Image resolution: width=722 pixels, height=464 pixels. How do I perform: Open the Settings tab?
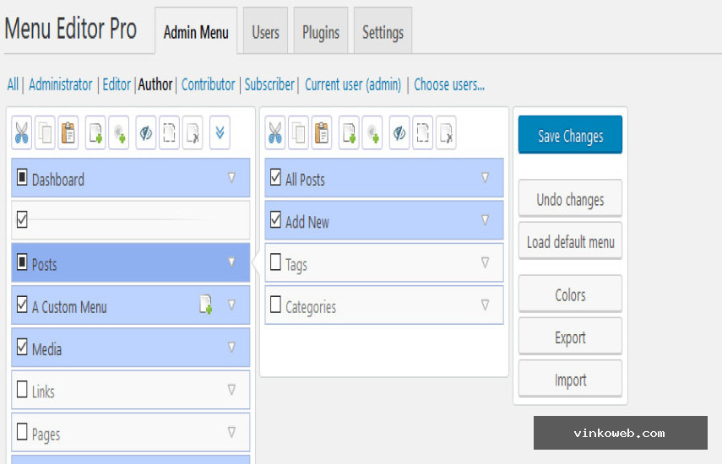(x=383, y=32)
